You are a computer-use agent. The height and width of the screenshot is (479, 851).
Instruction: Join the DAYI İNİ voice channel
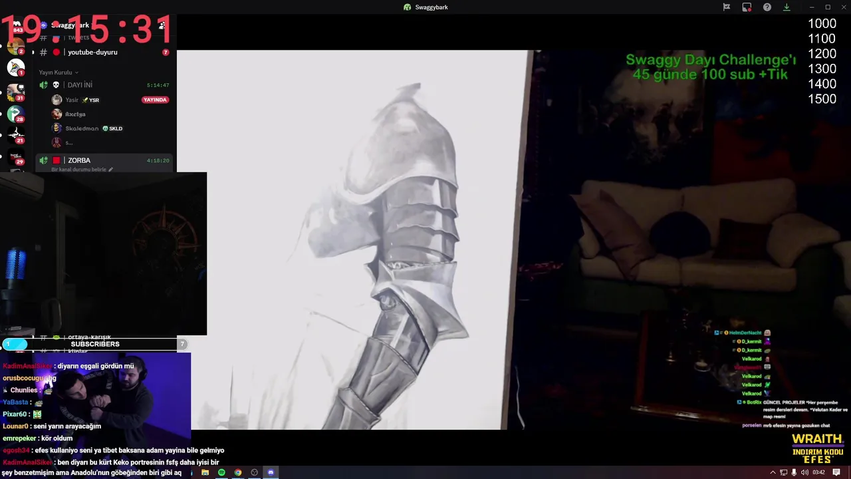point(80,85)
